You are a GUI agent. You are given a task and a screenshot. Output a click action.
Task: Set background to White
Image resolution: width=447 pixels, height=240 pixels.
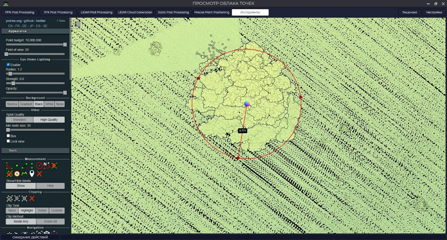click(49, 104)
